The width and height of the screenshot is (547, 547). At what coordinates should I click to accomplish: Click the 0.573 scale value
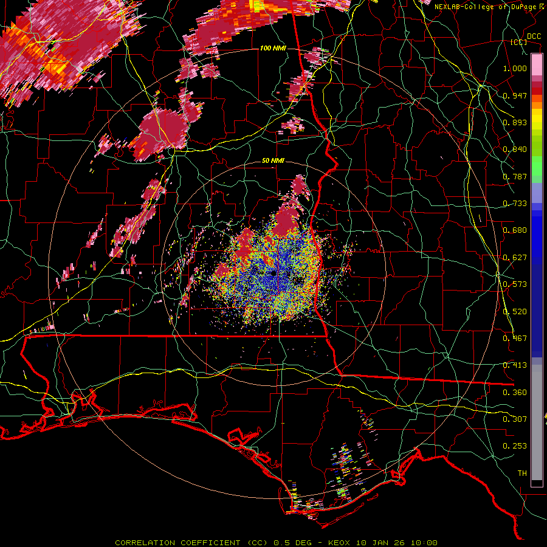[x=515, y=284]
